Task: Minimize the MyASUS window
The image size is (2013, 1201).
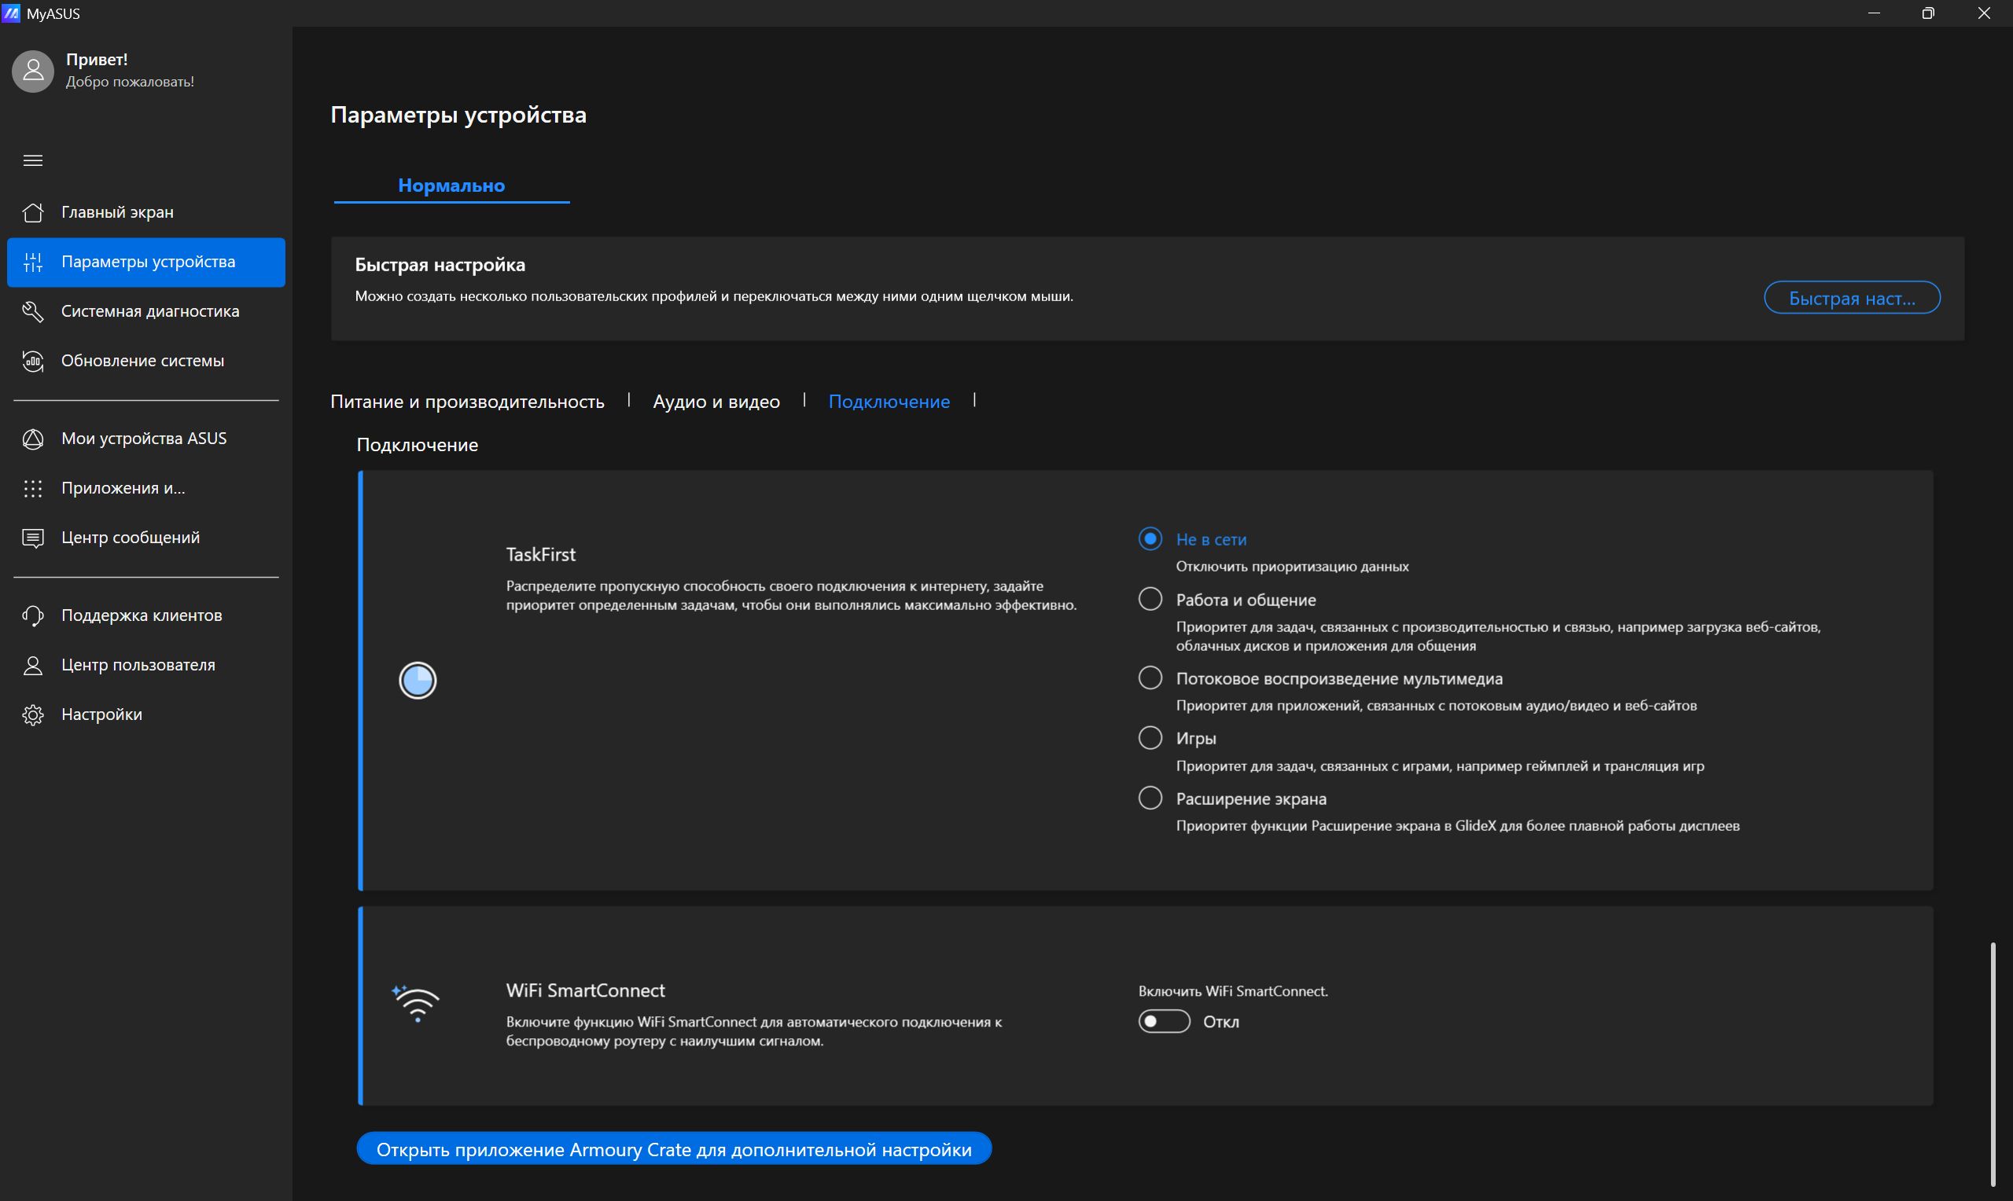Action: pyautogui.click(x=1873, y=13)
